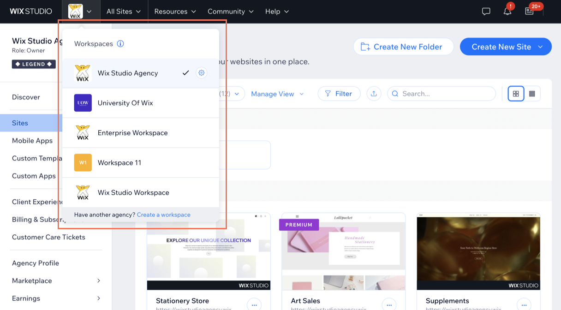Open the Resources menu

(x=175, y=12)
